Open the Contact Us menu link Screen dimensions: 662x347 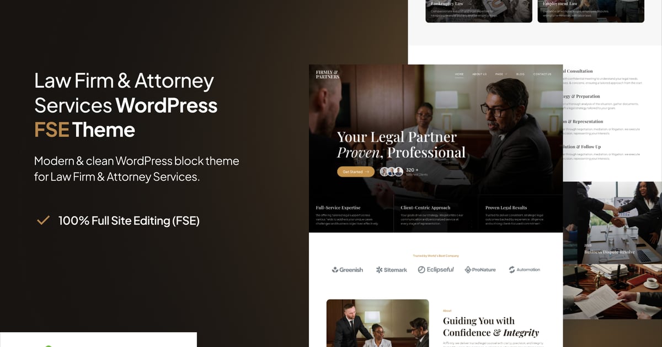542,74
